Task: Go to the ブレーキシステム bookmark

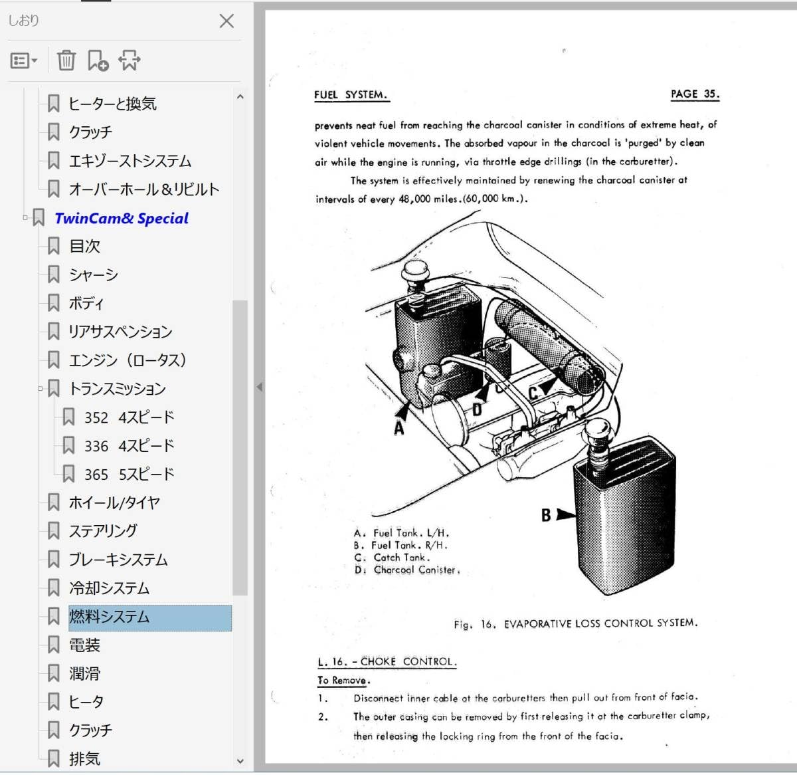Action: click(118, 560)
